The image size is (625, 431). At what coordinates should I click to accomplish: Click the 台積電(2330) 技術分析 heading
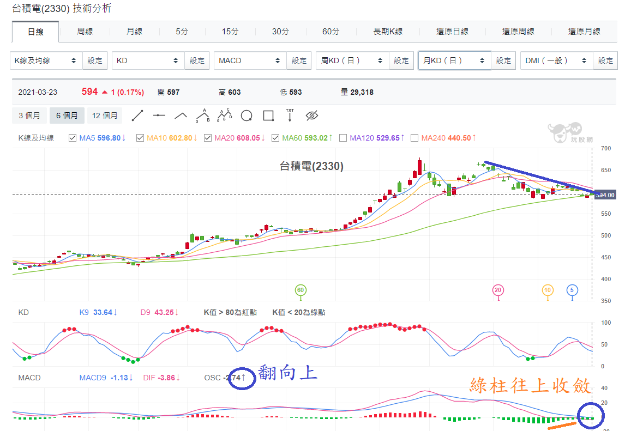pos(62,8)
